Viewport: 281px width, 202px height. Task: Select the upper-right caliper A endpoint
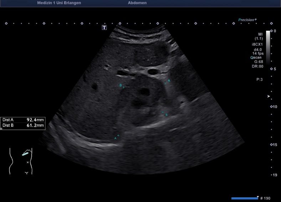click(165, 84)
